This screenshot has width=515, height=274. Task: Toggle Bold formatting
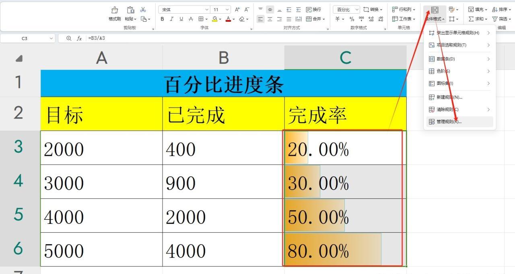point(163,19)
